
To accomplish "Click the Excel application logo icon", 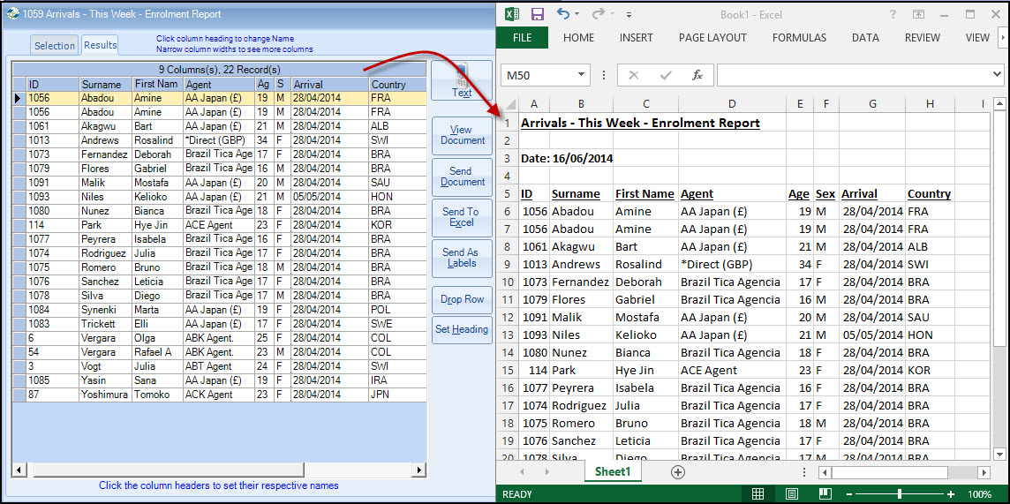I will point(512,14).
